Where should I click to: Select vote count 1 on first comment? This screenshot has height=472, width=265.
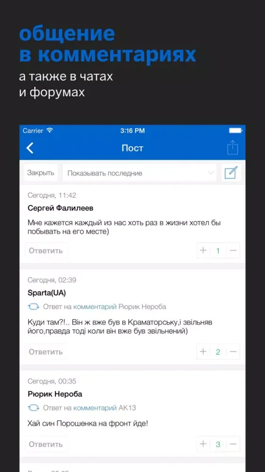click(x=218, y=251)
